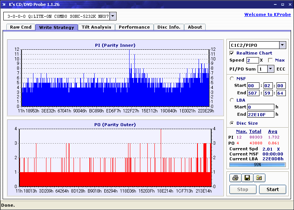Click the floppy disk save icon
This screenshot has height=210, width=294.
click(x=247, y=178)
